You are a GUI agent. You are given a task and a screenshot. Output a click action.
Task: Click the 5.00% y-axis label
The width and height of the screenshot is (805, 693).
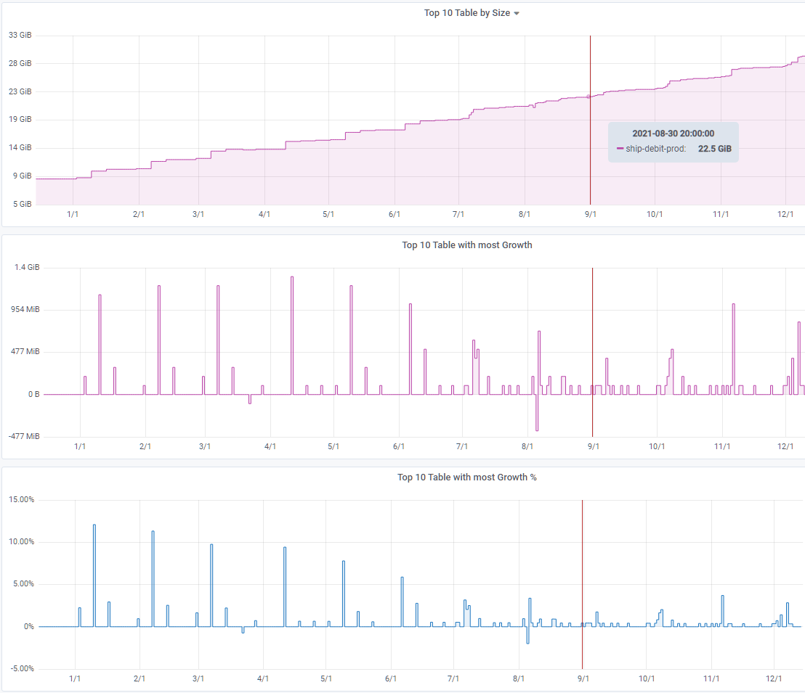pyautogui.click(x=23, y=583)
